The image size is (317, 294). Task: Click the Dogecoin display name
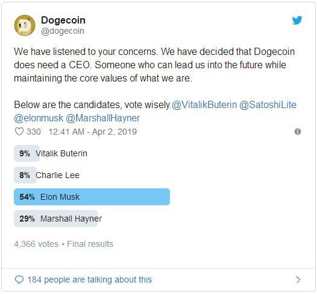pos(63,21)
